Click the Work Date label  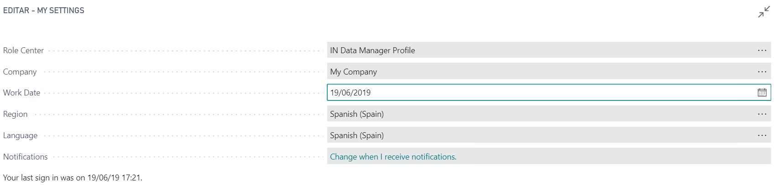click(x=22, y=93)
